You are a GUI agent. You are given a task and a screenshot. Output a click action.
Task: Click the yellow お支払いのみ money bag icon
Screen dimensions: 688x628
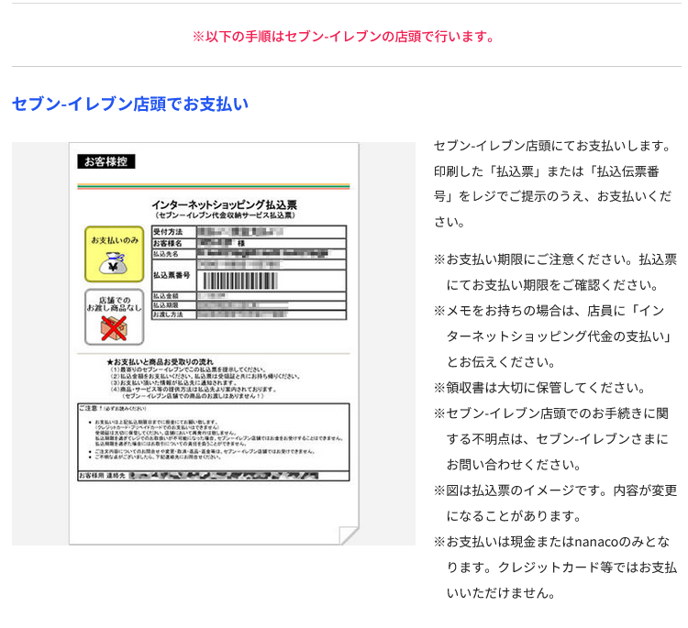coord(114,254)
